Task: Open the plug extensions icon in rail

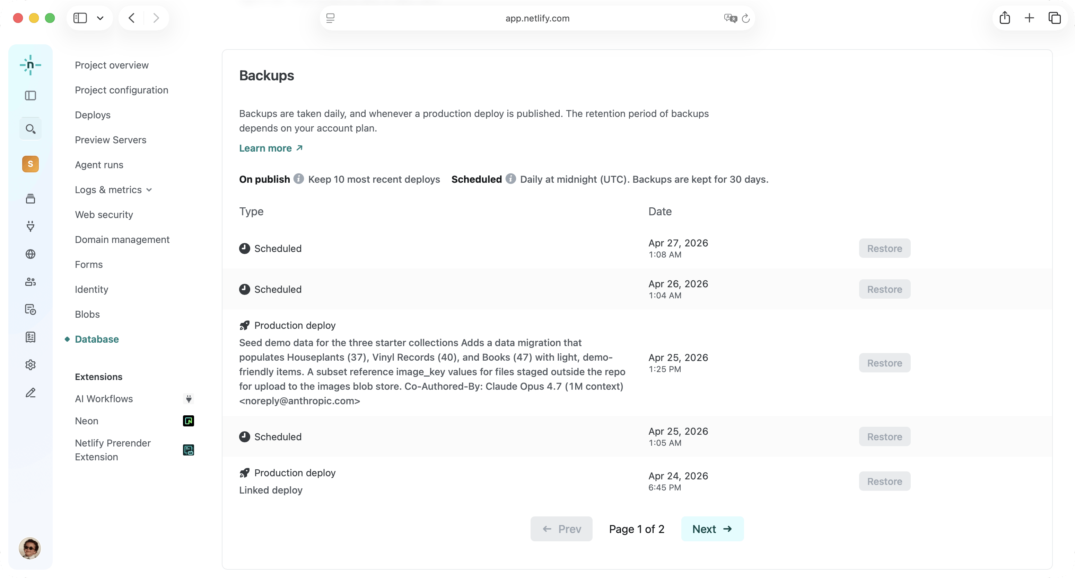Action: pos(30,226)
